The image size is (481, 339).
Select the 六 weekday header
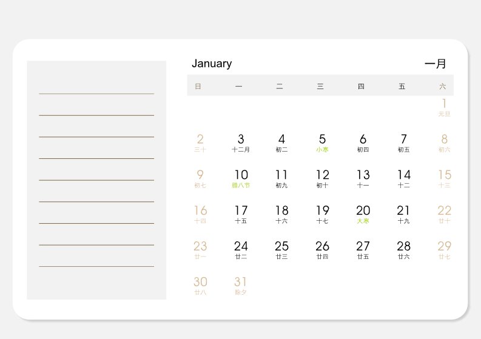coord(442,87)
